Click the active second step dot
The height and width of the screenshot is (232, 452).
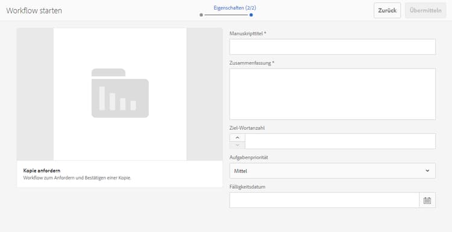point(251,15)
